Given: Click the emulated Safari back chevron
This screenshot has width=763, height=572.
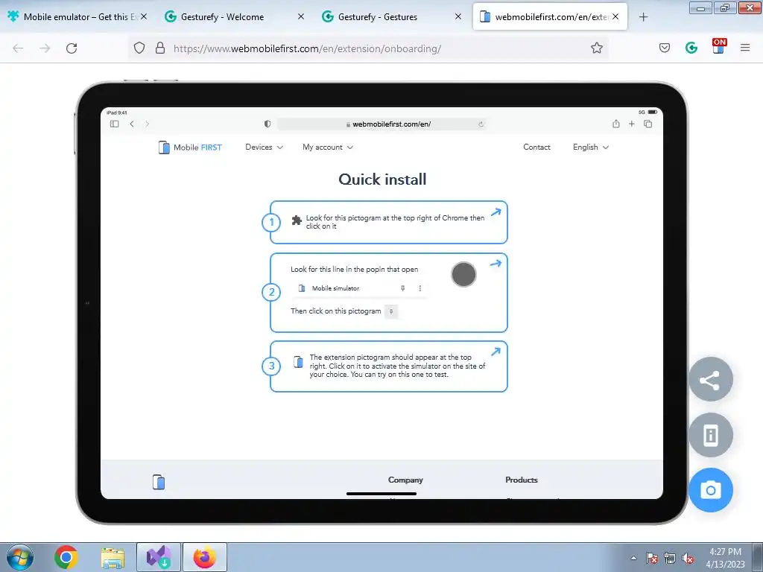Looking at the screenshot, I should point(132,124).
